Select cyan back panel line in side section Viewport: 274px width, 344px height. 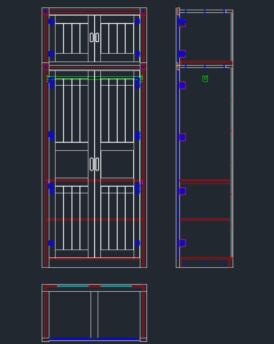point(231,134)
